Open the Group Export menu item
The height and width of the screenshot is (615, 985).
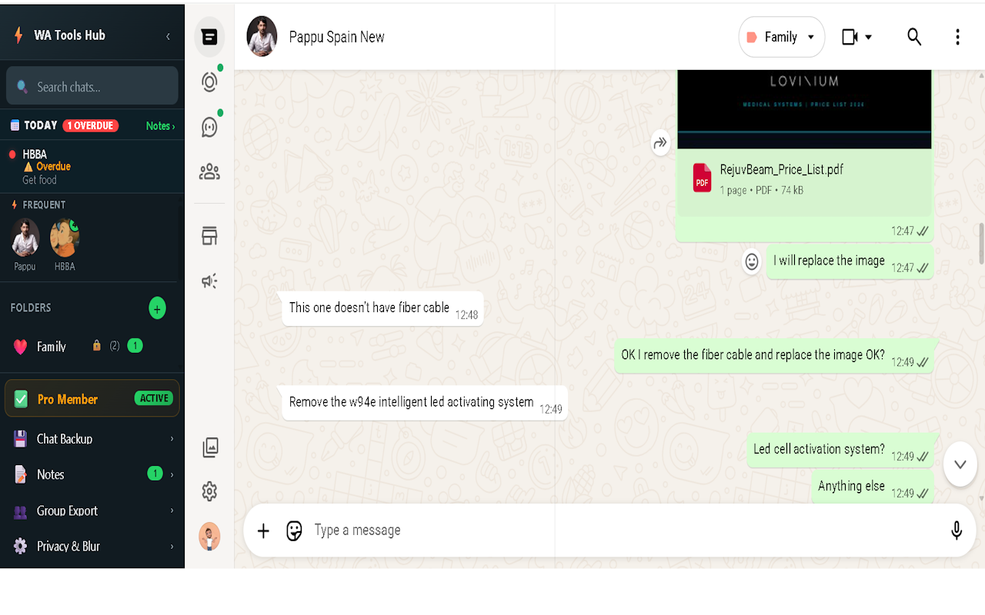click(92, 510)
